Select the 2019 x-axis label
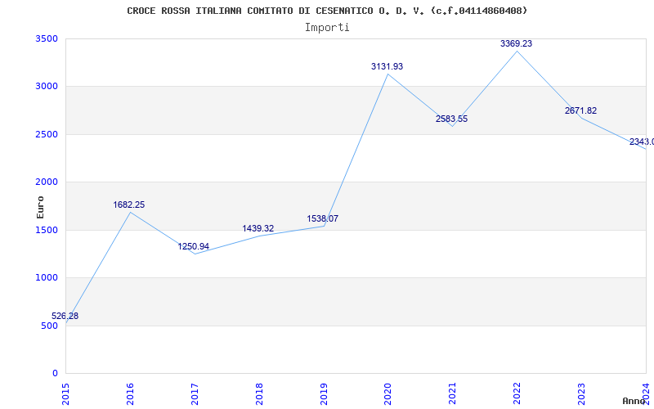This screenshot has height=409, width=654. pos(324,394)
